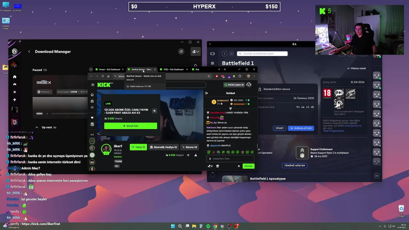This screenshot has height=230, width=409.
Task: Send chat message with Gönder
Action: (x=249, y=166)
